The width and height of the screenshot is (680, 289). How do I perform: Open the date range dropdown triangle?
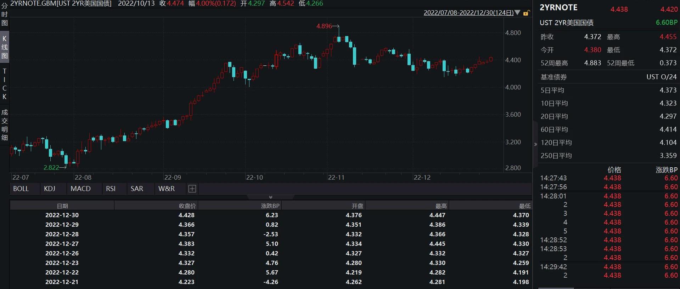coord(517,13)
